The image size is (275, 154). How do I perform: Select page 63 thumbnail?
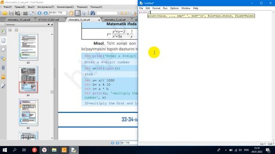[28, 47]
